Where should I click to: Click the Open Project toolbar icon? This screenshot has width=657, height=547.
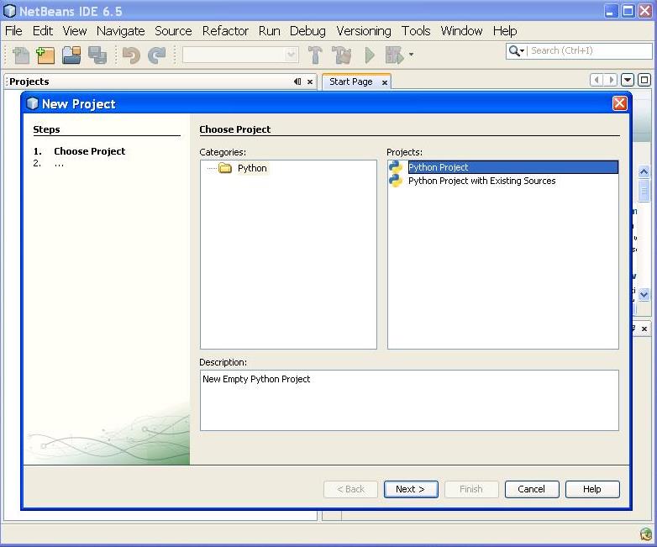tap(71, 55)
